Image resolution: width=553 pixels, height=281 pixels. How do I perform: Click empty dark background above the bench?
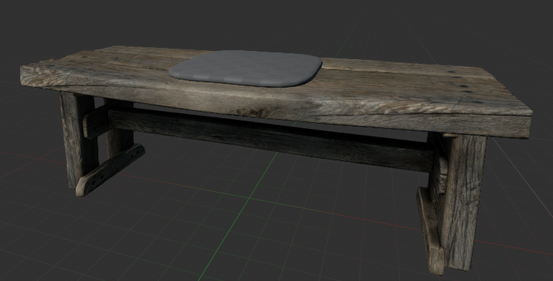point(275,21)
